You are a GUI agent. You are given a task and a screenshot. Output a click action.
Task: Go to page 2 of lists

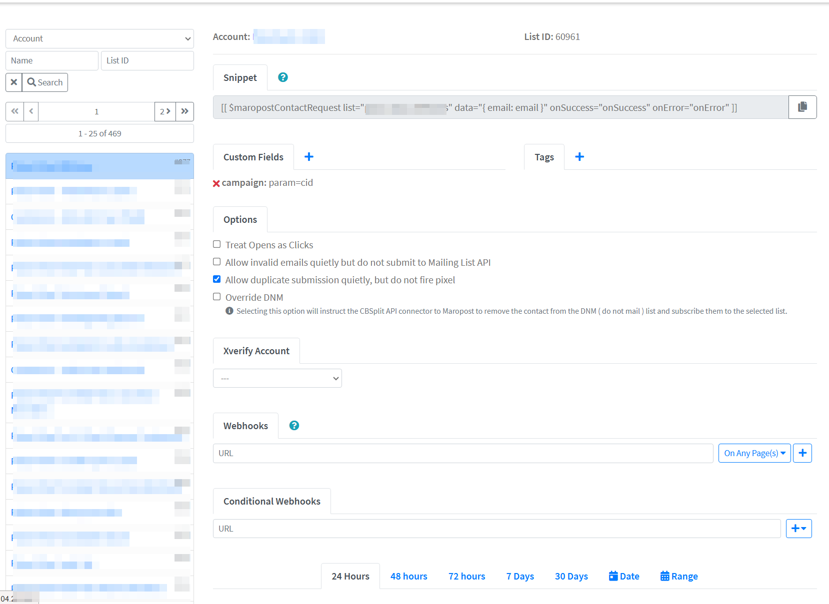[x=165, y=111]
